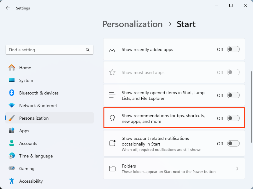Click the search magnifier icon
253x189 pixels.
click(x=88, y=50)
